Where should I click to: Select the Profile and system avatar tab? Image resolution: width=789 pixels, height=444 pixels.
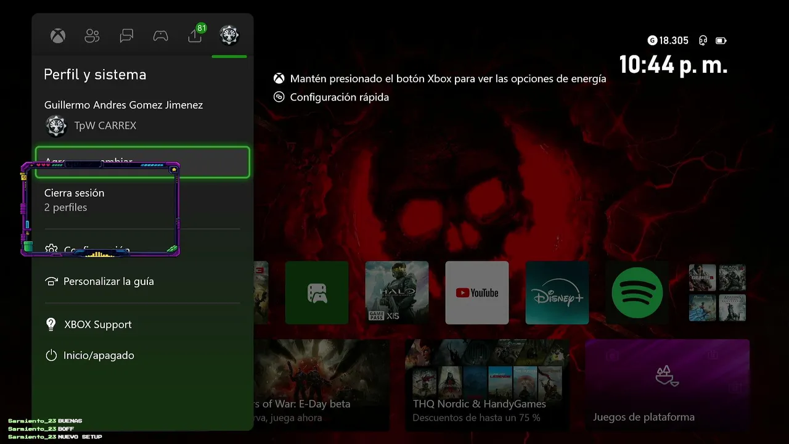click(229, 35)
